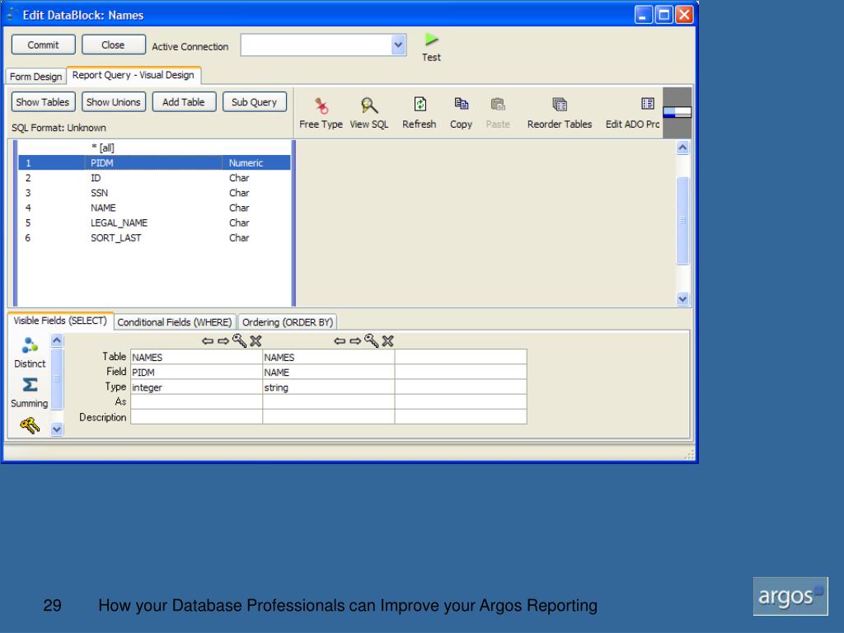Select the NAME row in the field list
The height and width of the screenshot is (633, 844).
[154, 208]
